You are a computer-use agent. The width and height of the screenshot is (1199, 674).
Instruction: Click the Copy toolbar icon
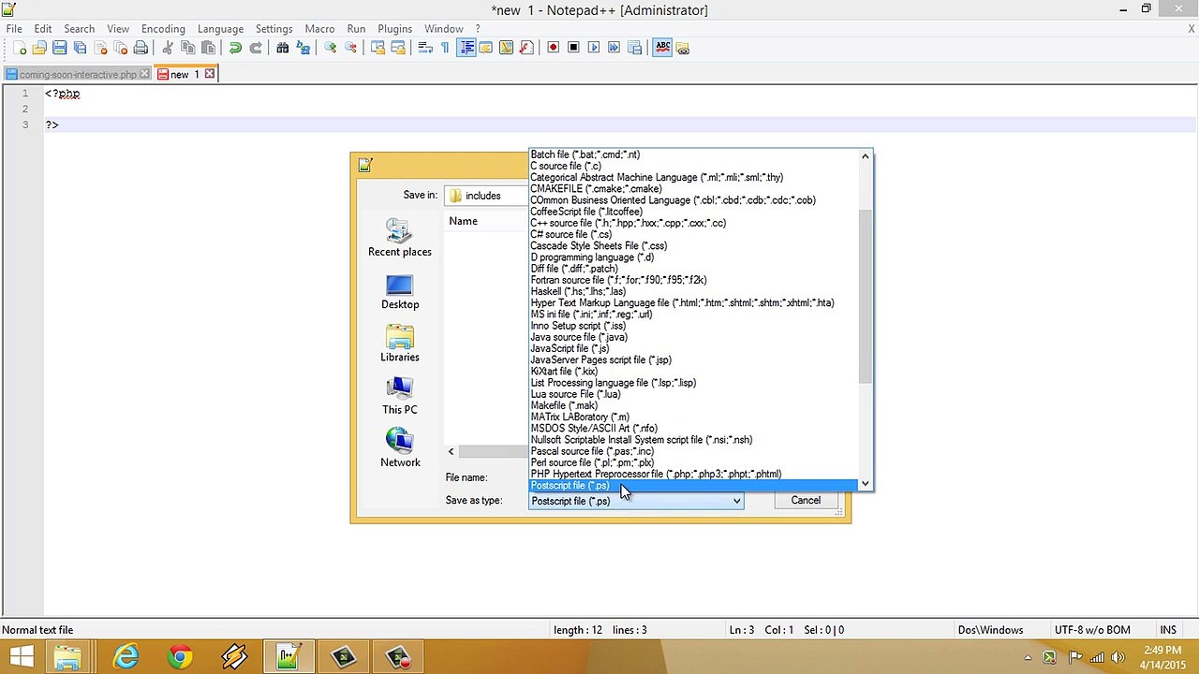click(187, 48)
